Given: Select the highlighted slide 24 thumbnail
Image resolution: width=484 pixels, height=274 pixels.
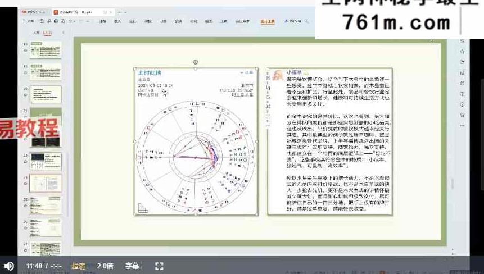Looking at the screenshot, I should point(46,184).
